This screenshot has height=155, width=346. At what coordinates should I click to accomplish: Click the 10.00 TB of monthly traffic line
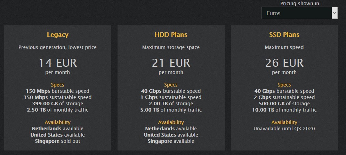(284, 110)
